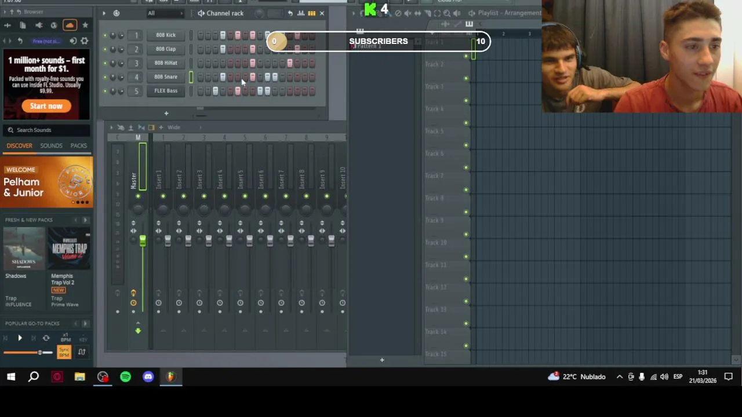Open the Channel rack graph editor icon
The image size is (742, 417).
pos(301,13)
